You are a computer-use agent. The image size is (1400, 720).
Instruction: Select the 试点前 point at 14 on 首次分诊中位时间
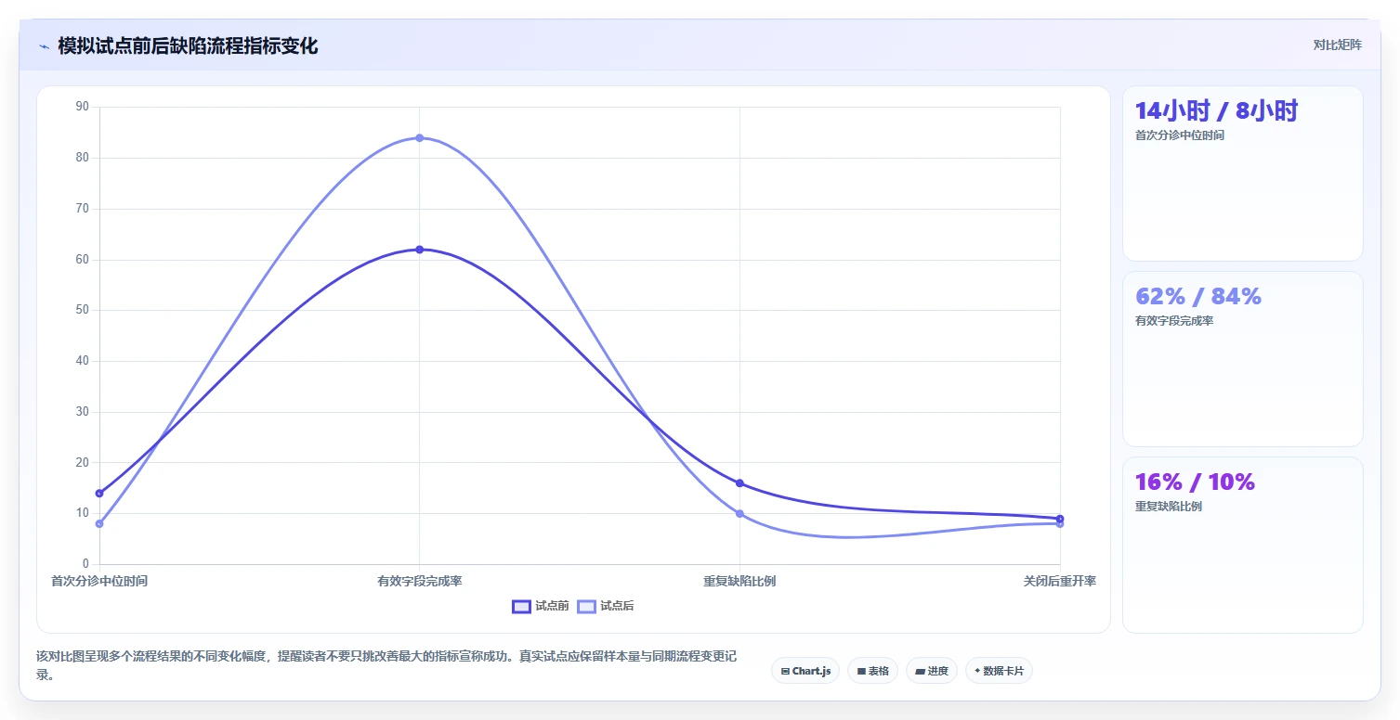coord(99,493)
